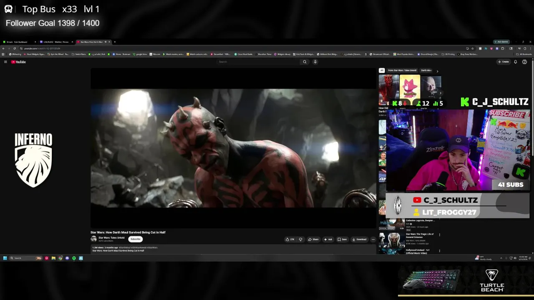Click the Create button on YouTube
The image size is (534, 300).
tap(504, 62)
